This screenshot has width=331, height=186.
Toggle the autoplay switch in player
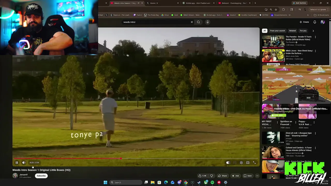(228, 162)
